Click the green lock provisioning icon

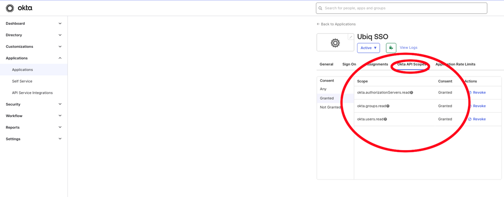click(391, 48)
